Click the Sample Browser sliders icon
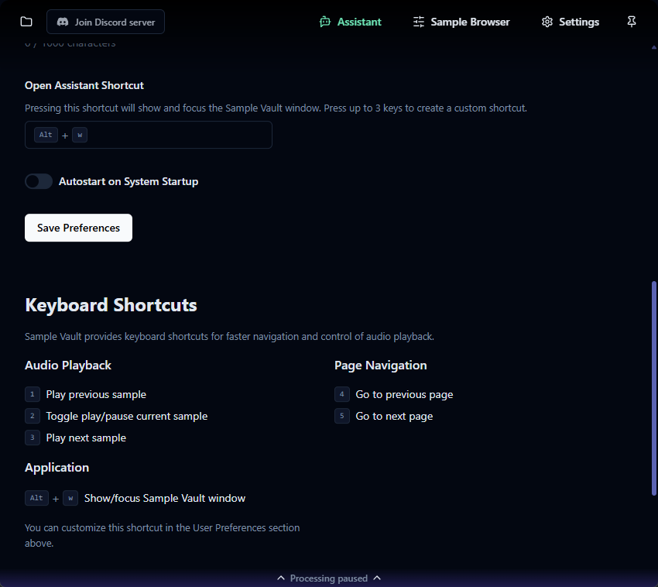The image size is (658, 587). [x=419, y=22]
